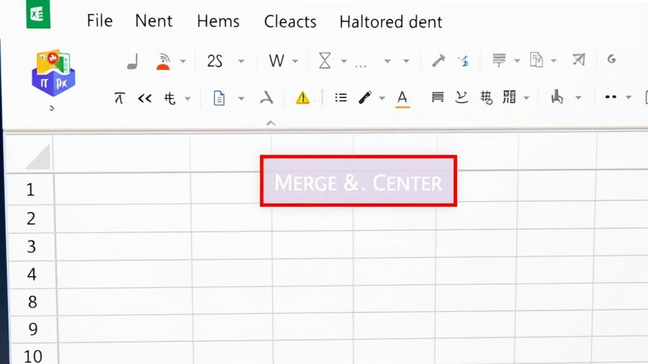648x364 pixels.
Task: Click the copy-pages icon on the toolbar
Action: [537, 59]
